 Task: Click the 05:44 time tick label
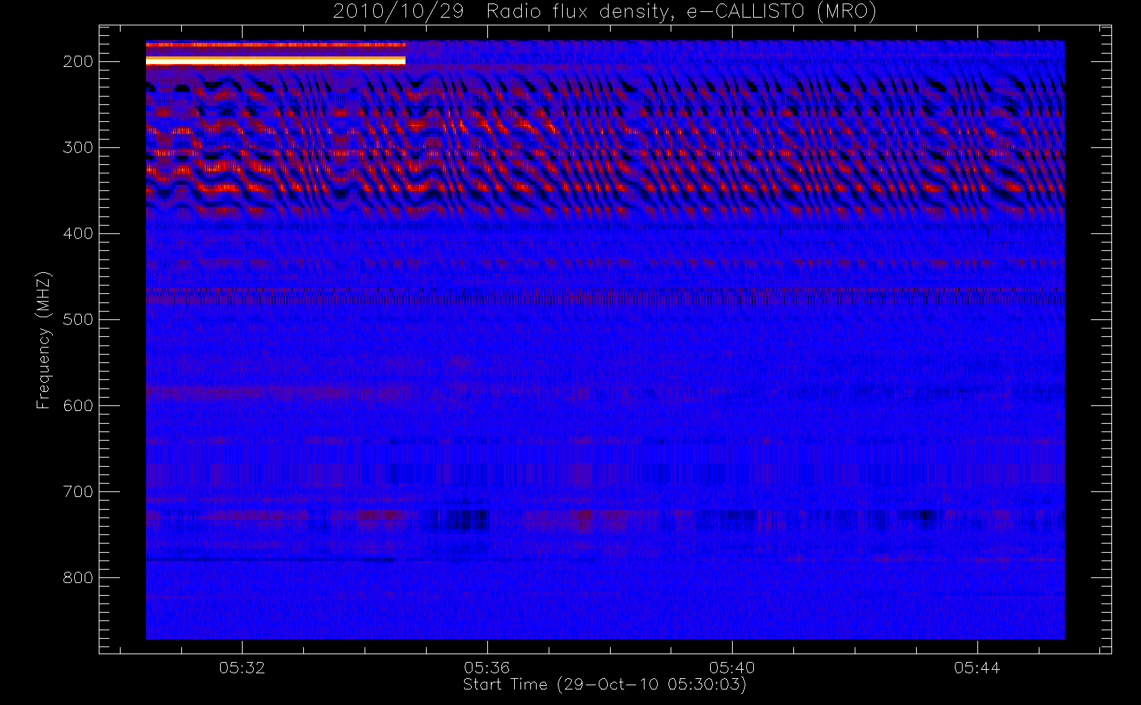coord(977,667)
